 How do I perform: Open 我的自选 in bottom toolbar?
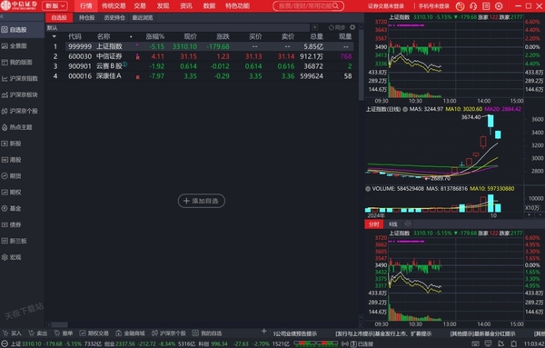click(207, 333)
